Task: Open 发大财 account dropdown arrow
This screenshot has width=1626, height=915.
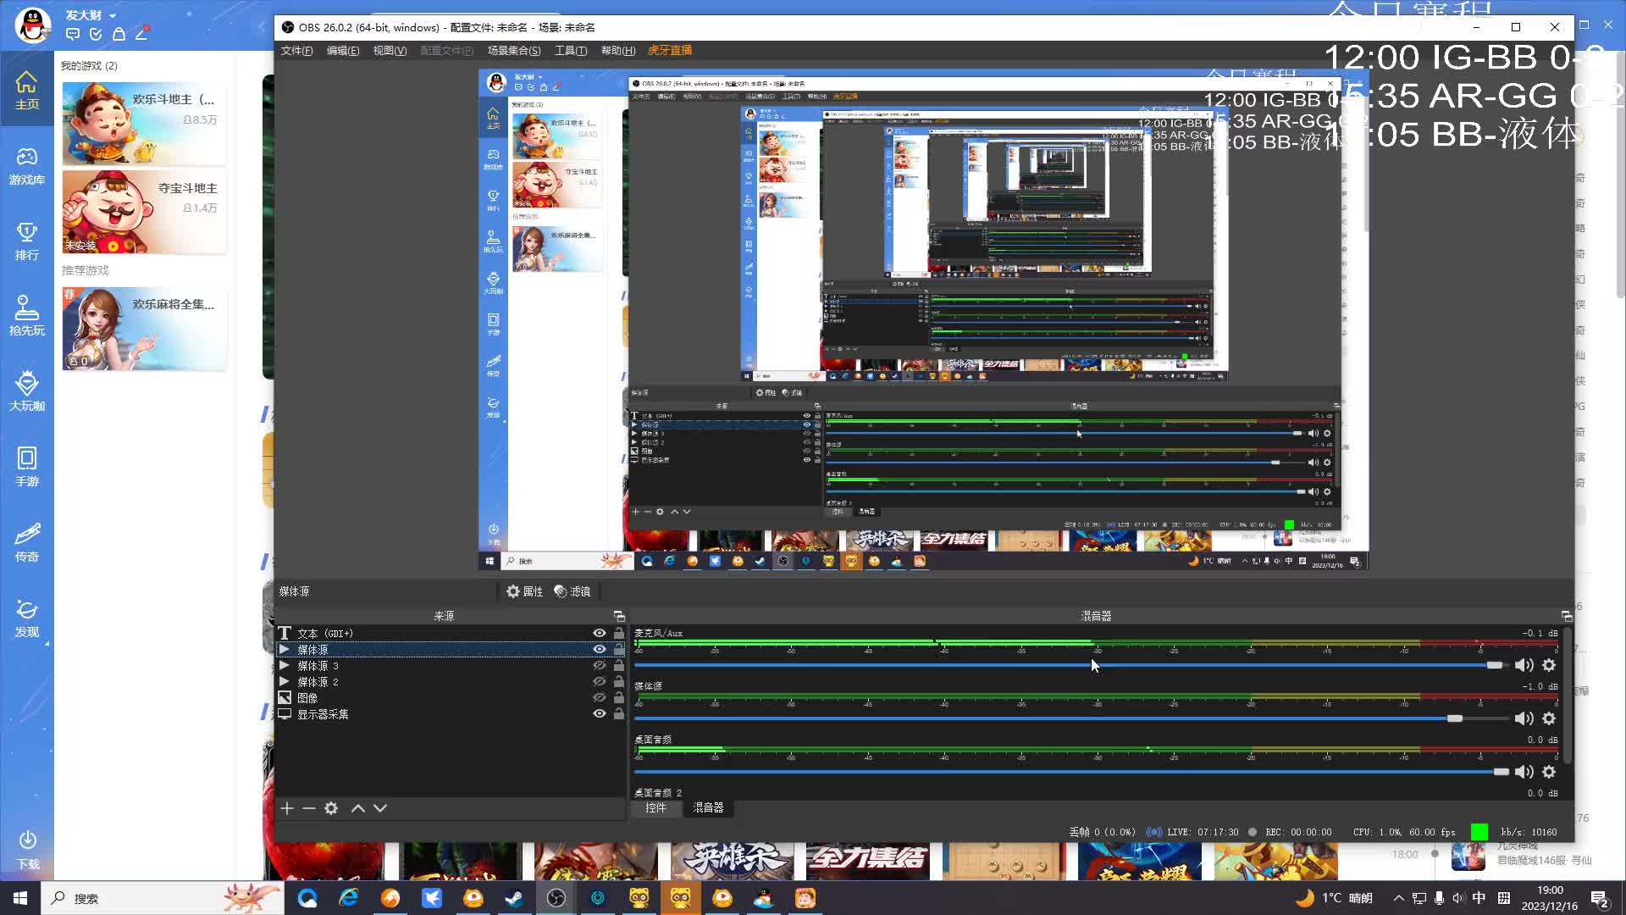Action: [x=113, y=16]
